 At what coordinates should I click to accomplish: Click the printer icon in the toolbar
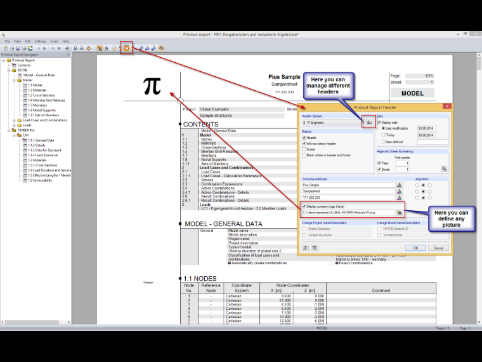coord(24,48)
